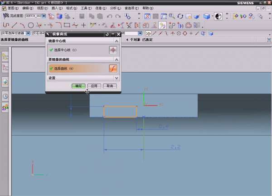Image resolution: width=272 pixels, height=196 pixels.
Task: Click the Cancel (取消) button
Action: [110, 86]
